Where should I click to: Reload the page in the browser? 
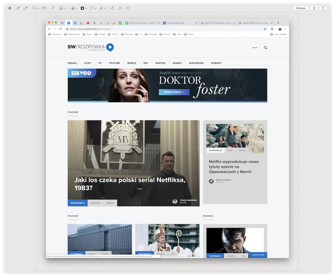(60, 29)
